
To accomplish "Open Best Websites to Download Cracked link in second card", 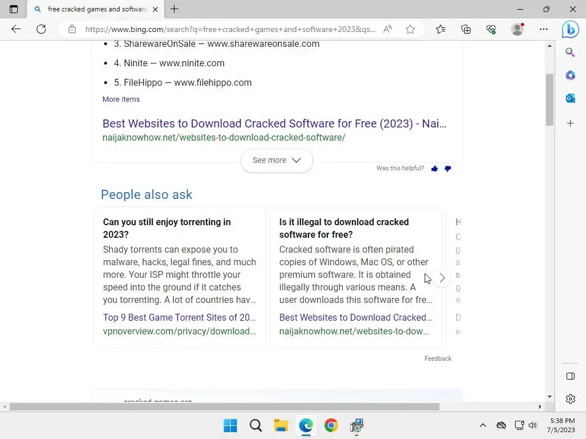I will pyautogui.click(x=355, y=317).
